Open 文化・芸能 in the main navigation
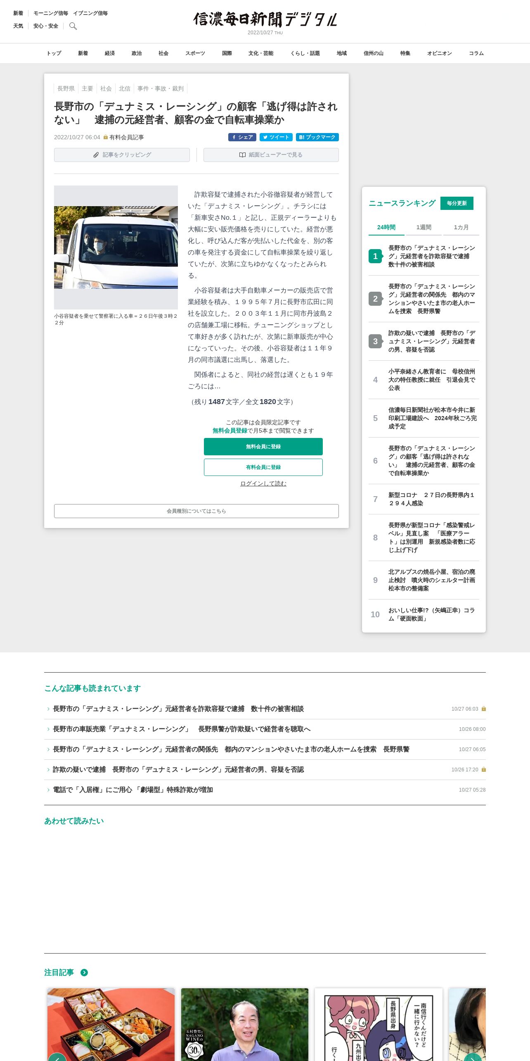Screen dimensions: 530x1061 pos(261,53)
